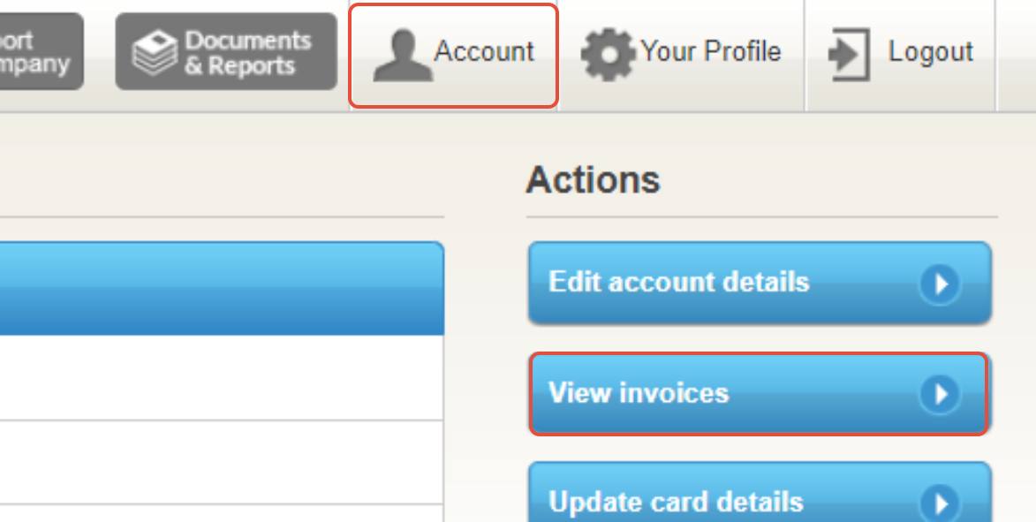Click the blue table header bar
Viewport: 1036px width, 522px height.
[x=222, y=288]
